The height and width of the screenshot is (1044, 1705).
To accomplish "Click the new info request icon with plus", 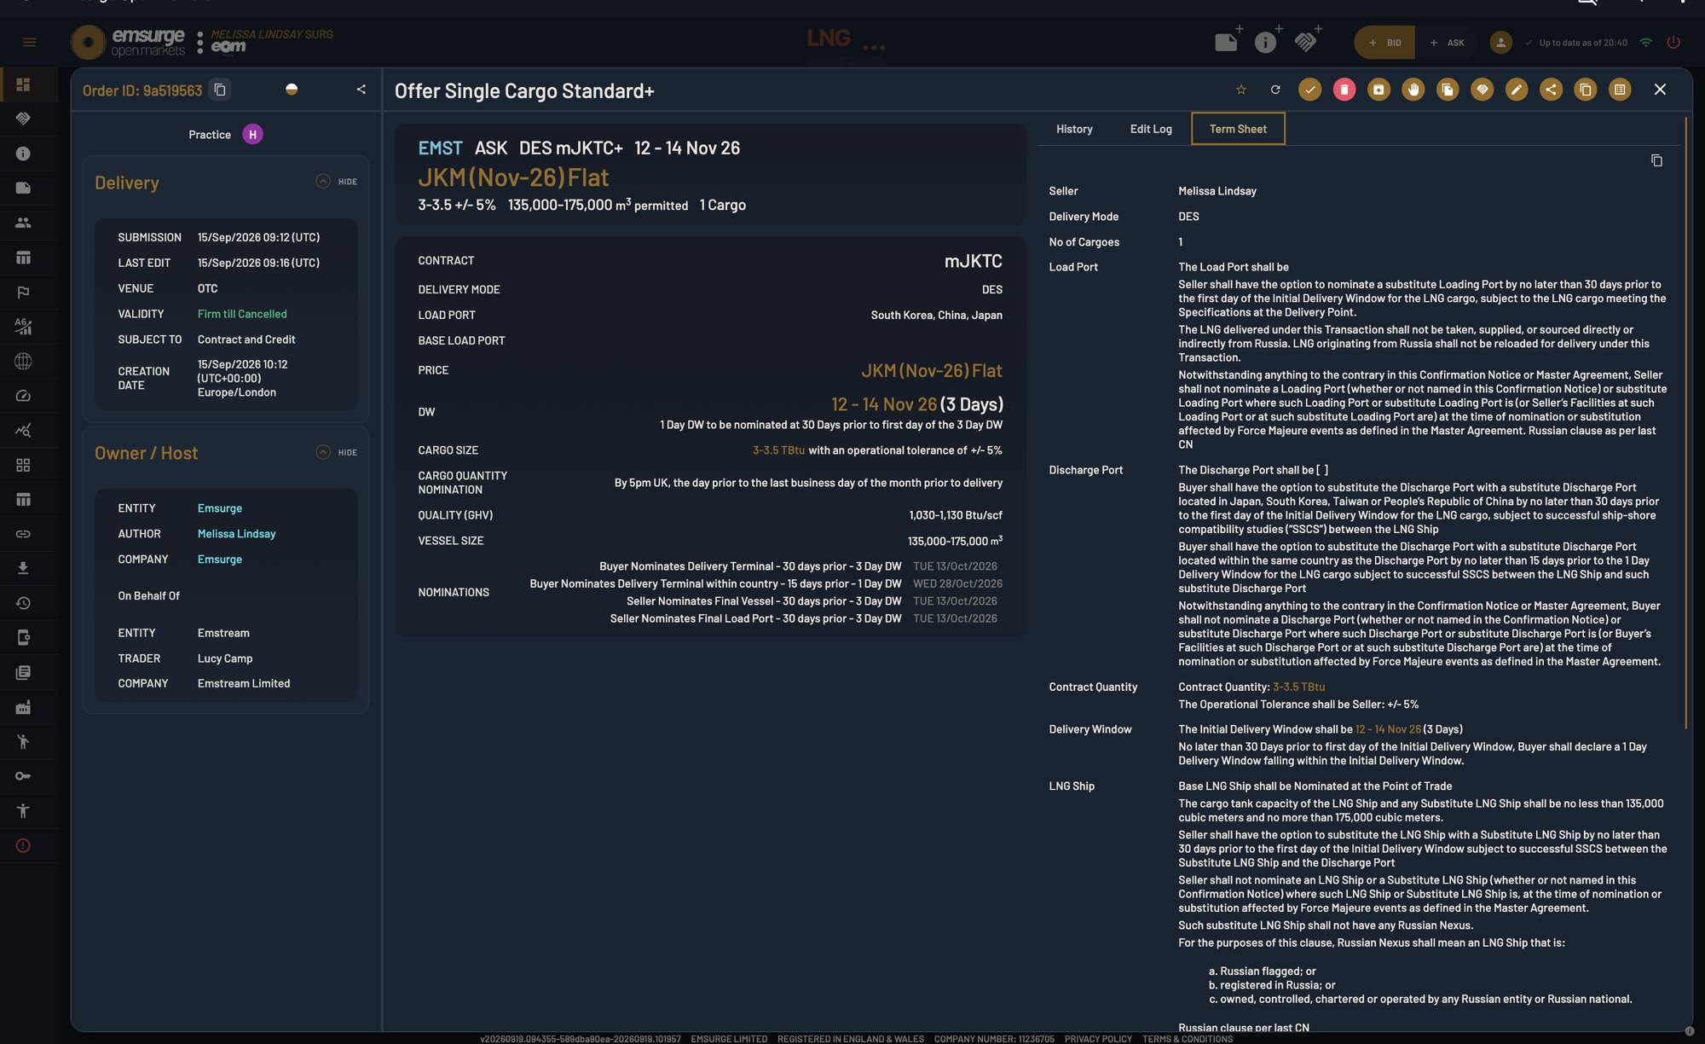I will click(1268, 40).
